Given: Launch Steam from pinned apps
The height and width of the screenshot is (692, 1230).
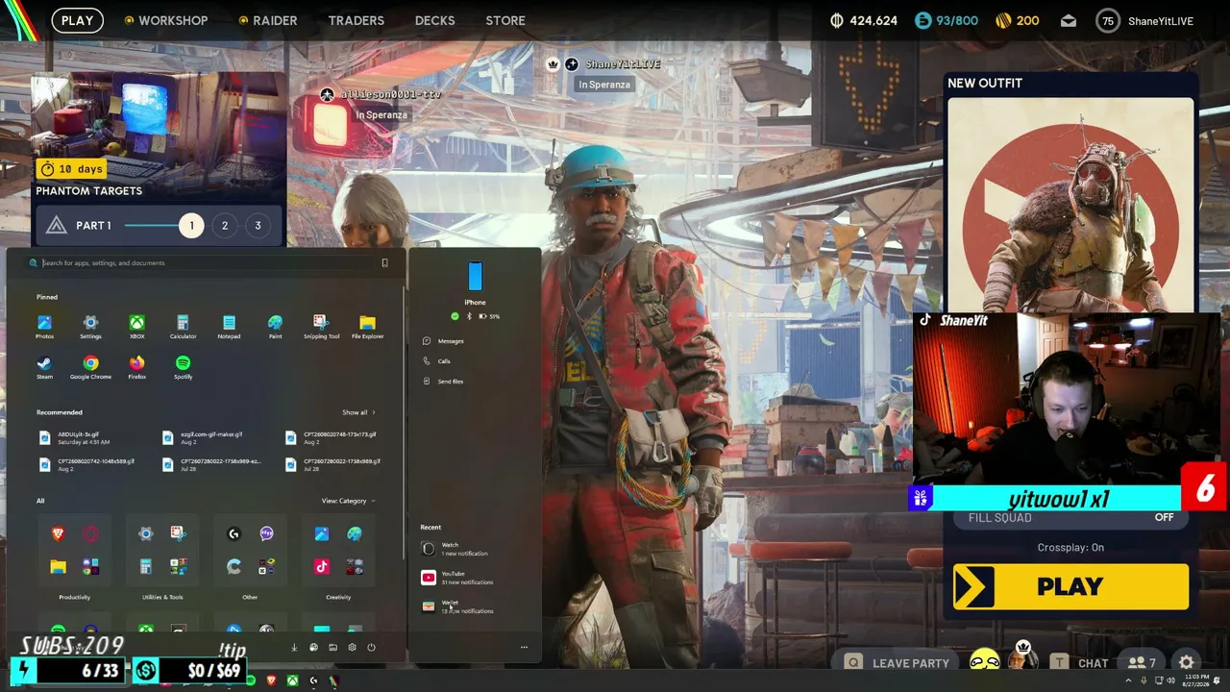Looking at the screenshot, I should (44, 366).
